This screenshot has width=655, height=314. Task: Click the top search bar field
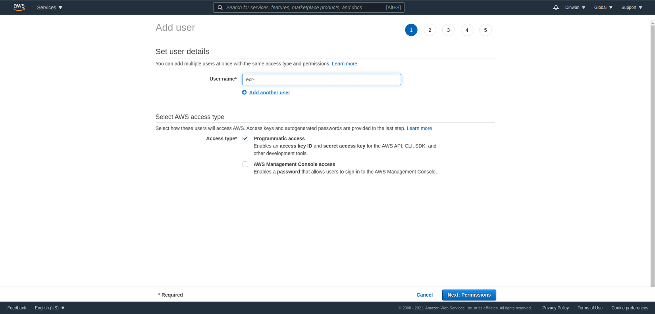[309, 8]
